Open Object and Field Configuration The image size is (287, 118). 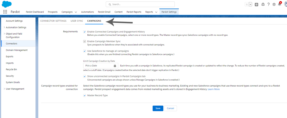14,35
